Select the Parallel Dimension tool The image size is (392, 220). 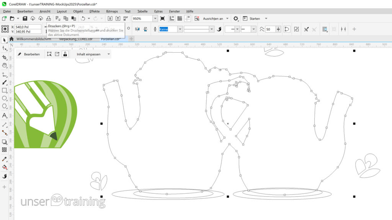coord(4,125)
